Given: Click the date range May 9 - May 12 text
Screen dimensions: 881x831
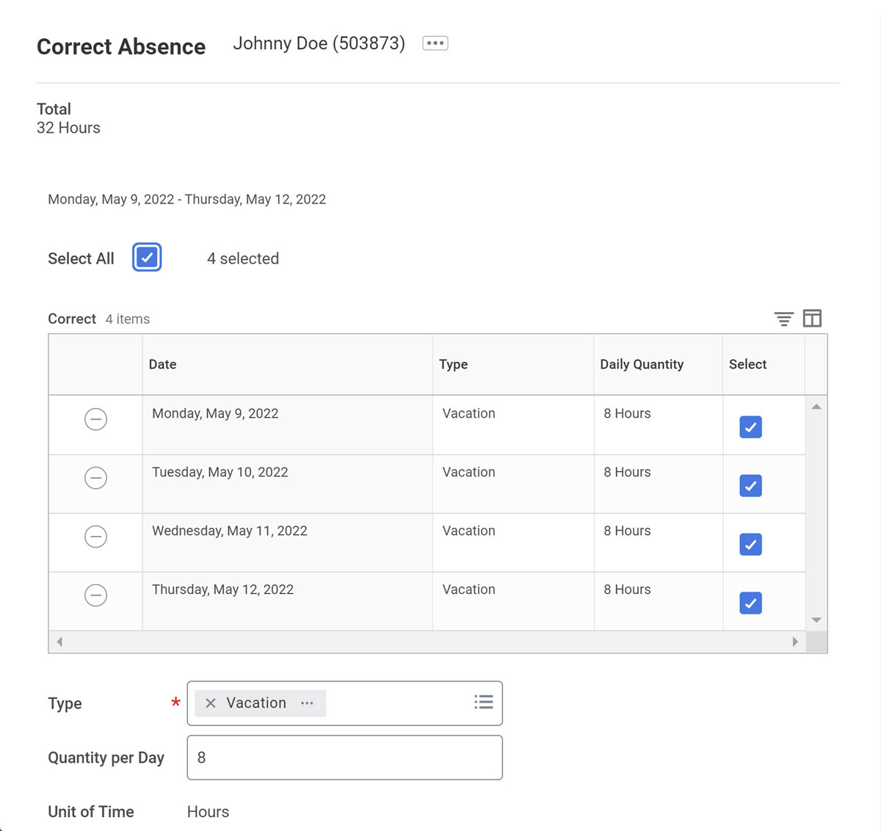Looking at the screenshot, I should pos(187,199).
